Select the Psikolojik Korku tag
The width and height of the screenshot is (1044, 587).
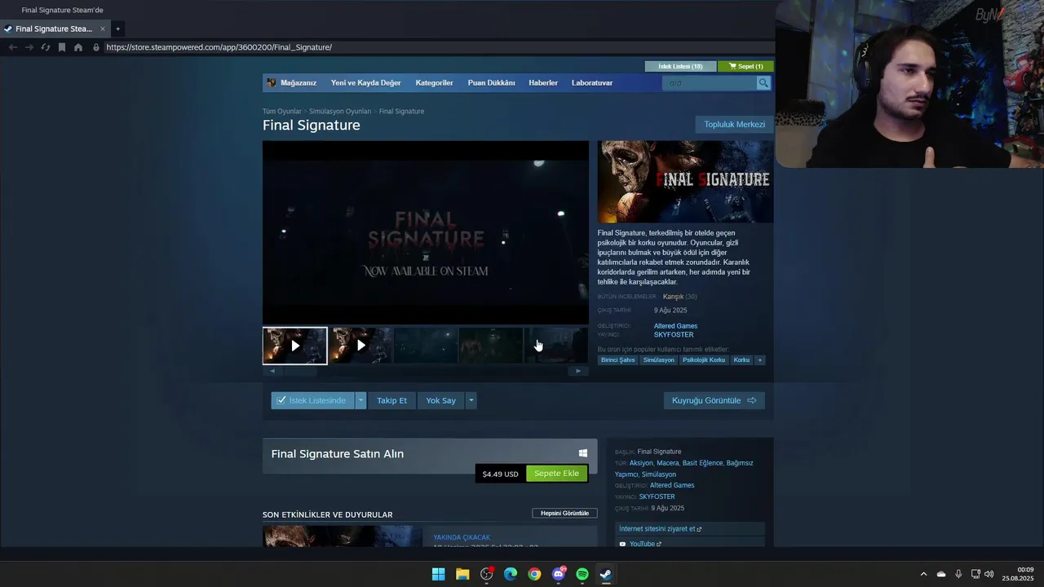704,360
